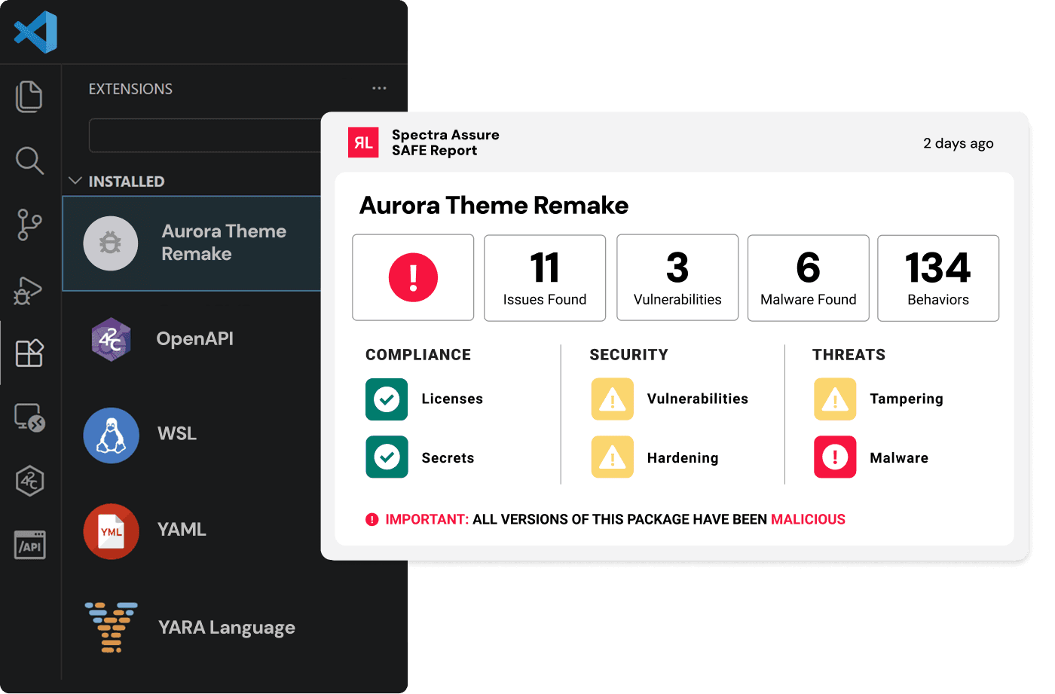Open the Source Control branch icon
The height and width of the screenshot is (694, 1055).
[29, 225]
